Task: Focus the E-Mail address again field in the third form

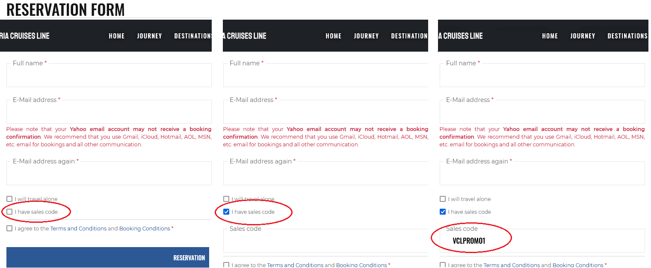Action: 542,173
